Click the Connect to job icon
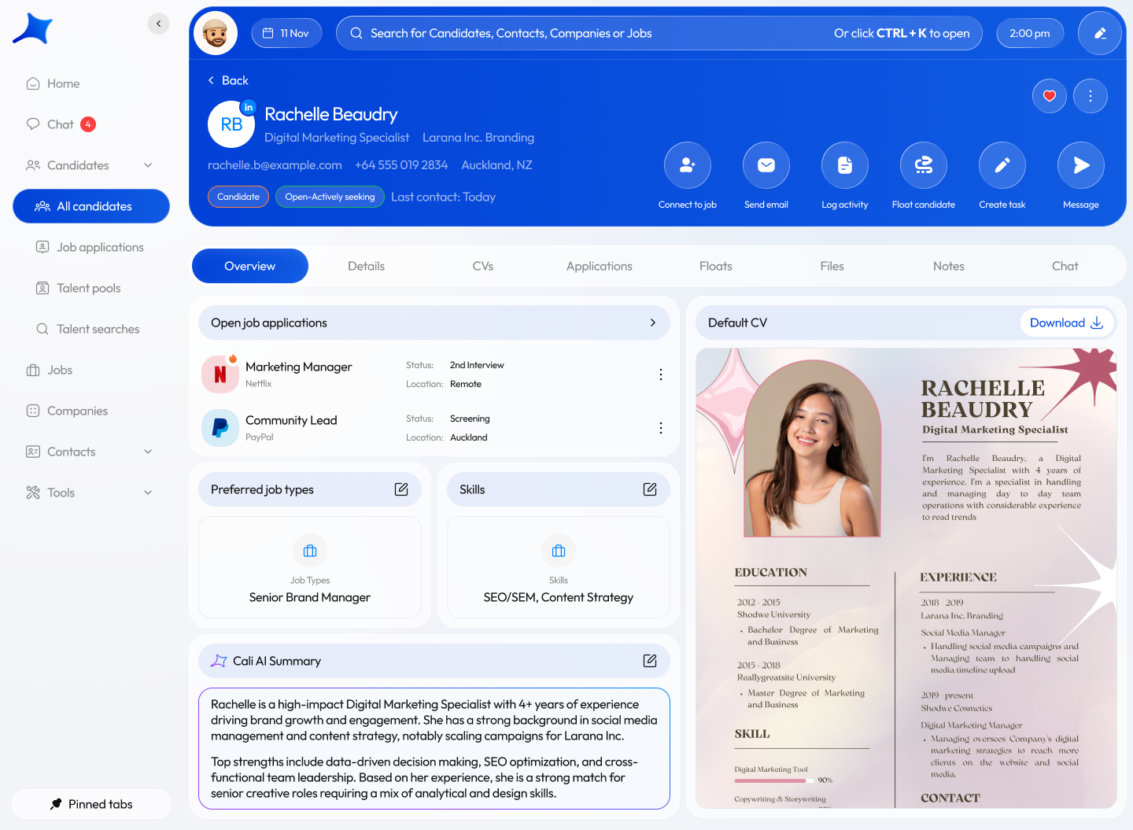Screen dimensions: 1133x830 coord(688,165)
